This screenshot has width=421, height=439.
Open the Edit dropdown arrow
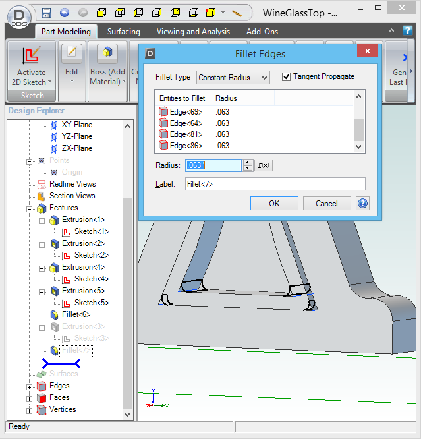[x=72, y=81]
